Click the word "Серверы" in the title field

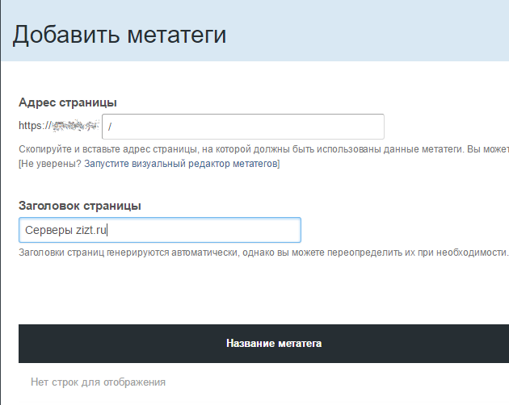tap(47, 230)
